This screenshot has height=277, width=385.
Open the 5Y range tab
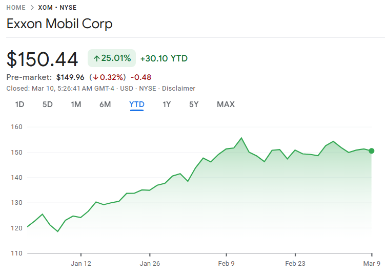point(194,104)
